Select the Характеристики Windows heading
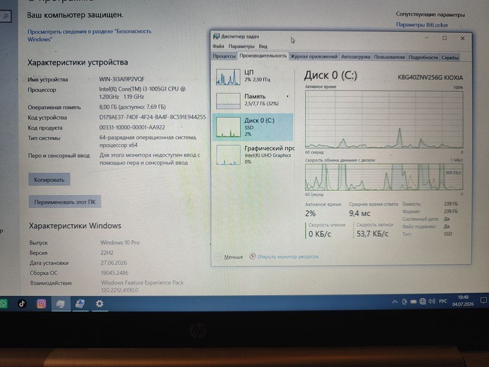Viewport: 489px width, 367px height. pos(75,225)
